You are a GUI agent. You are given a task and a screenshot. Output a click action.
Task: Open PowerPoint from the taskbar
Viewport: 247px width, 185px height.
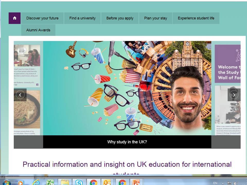coord(136,182)
